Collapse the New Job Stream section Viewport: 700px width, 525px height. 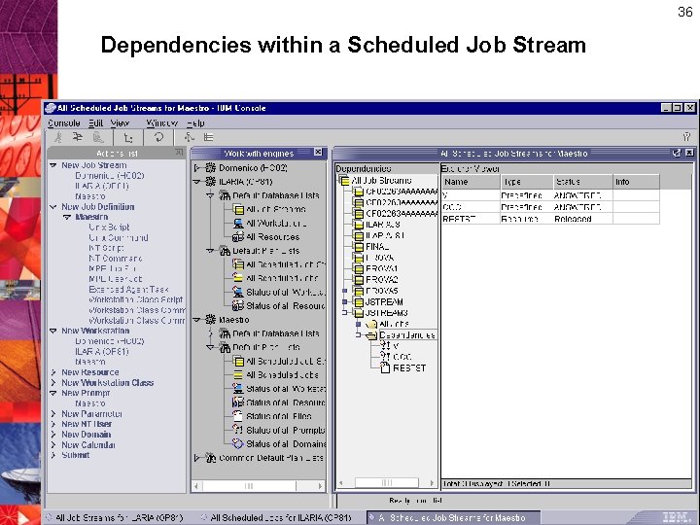pyautogui.click(x=53, y=165)
